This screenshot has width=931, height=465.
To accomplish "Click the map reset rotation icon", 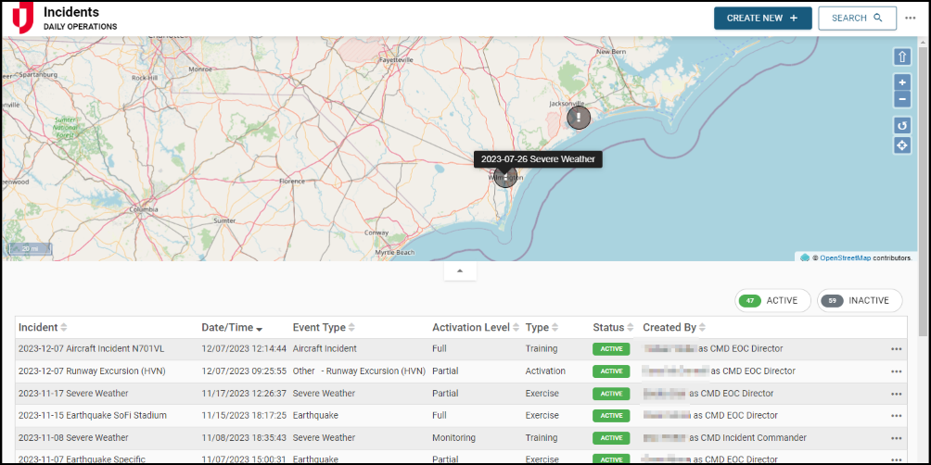I will pos(902,125).
